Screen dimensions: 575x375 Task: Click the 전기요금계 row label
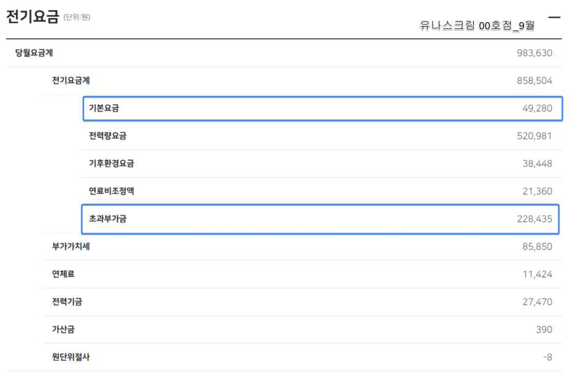pos(71,81)
